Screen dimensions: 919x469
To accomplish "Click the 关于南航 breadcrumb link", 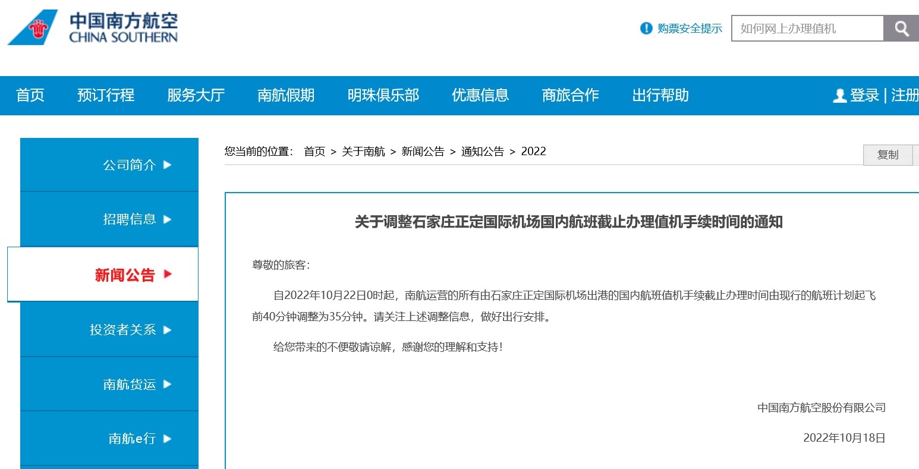I will (x=363, y=152).
